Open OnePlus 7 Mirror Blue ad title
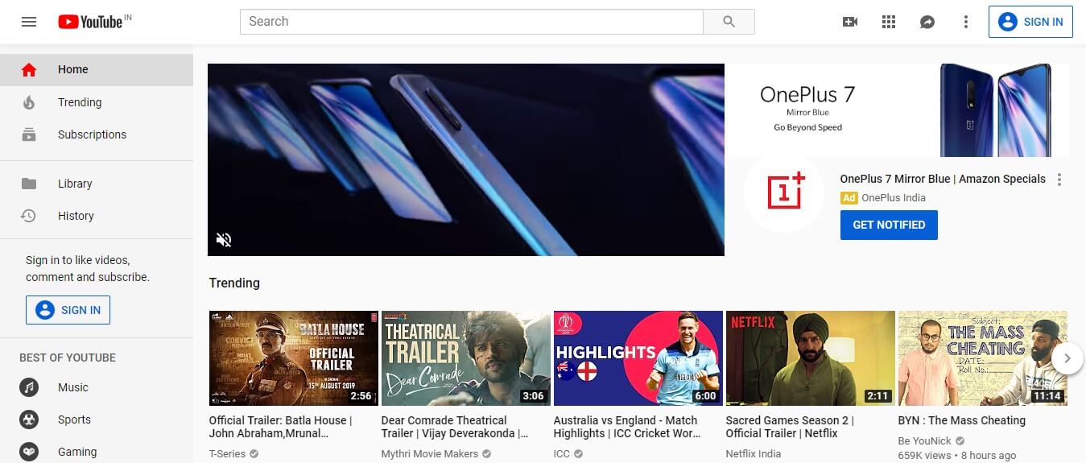This screenshot has height=463, width=1086. pos(943,179)
